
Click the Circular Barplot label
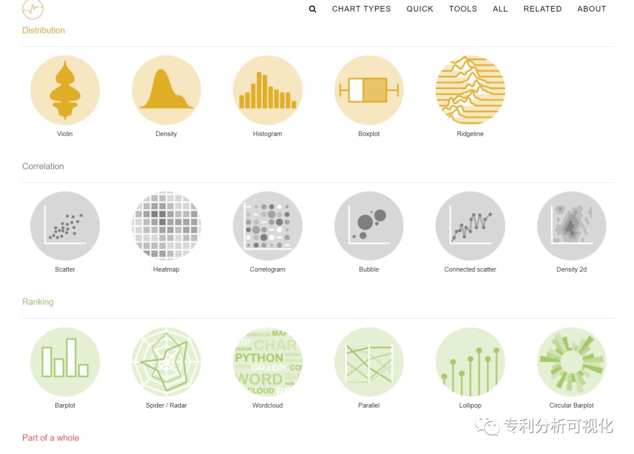click(571, 405)
